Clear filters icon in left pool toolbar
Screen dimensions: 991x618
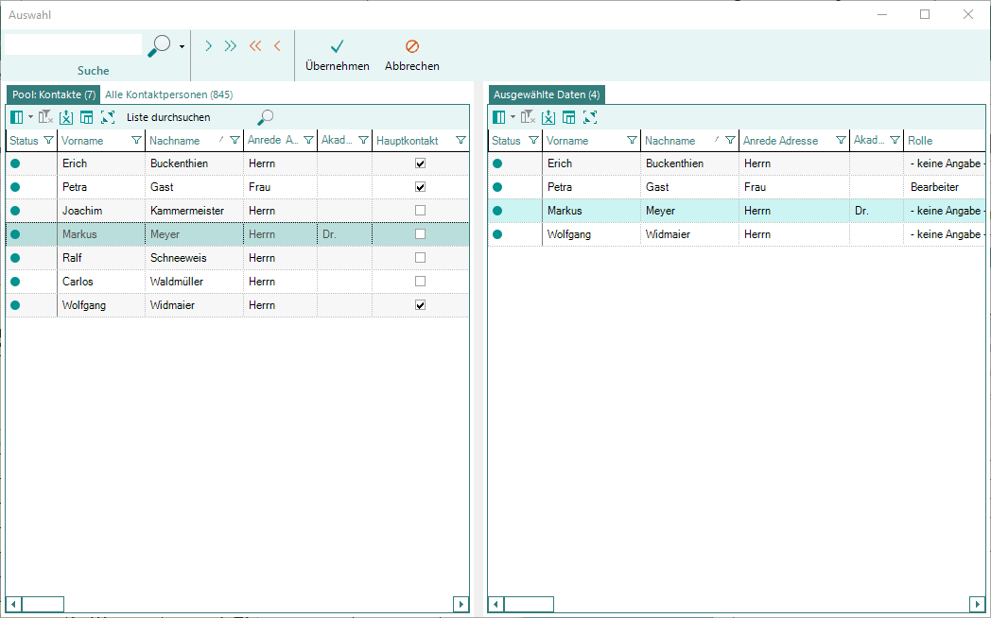[45, 117]
